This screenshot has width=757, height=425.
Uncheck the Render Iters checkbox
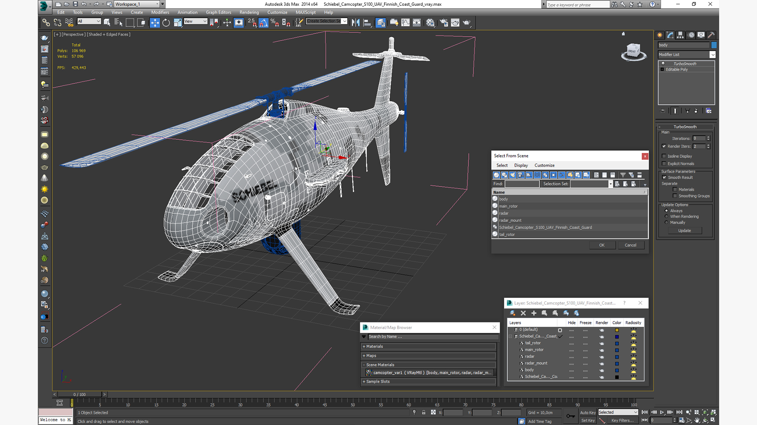coord(664,146)
